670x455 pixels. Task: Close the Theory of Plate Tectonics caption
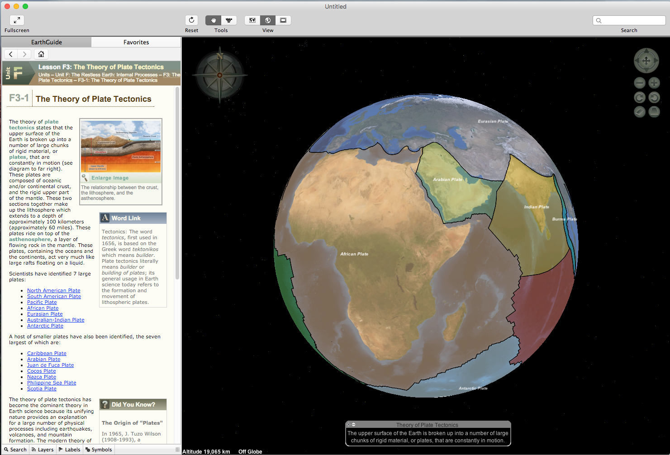click(348, 425)
